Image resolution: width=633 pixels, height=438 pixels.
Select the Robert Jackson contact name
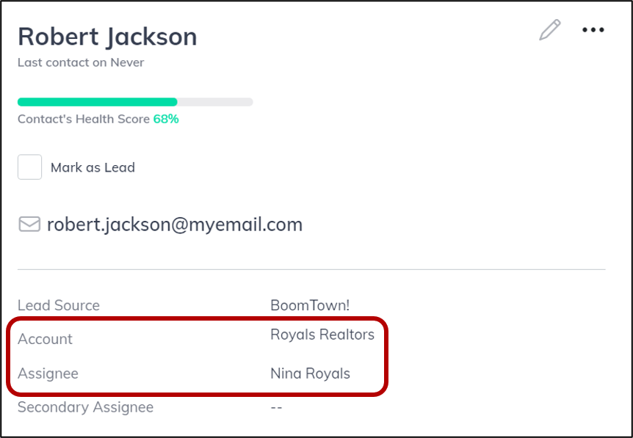point(107,37)
